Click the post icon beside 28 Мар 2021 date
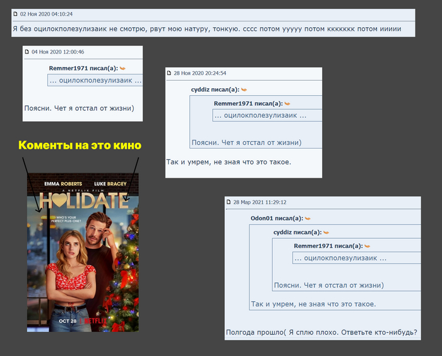Viewport: 442px width, 356px height. coord(229,202)
